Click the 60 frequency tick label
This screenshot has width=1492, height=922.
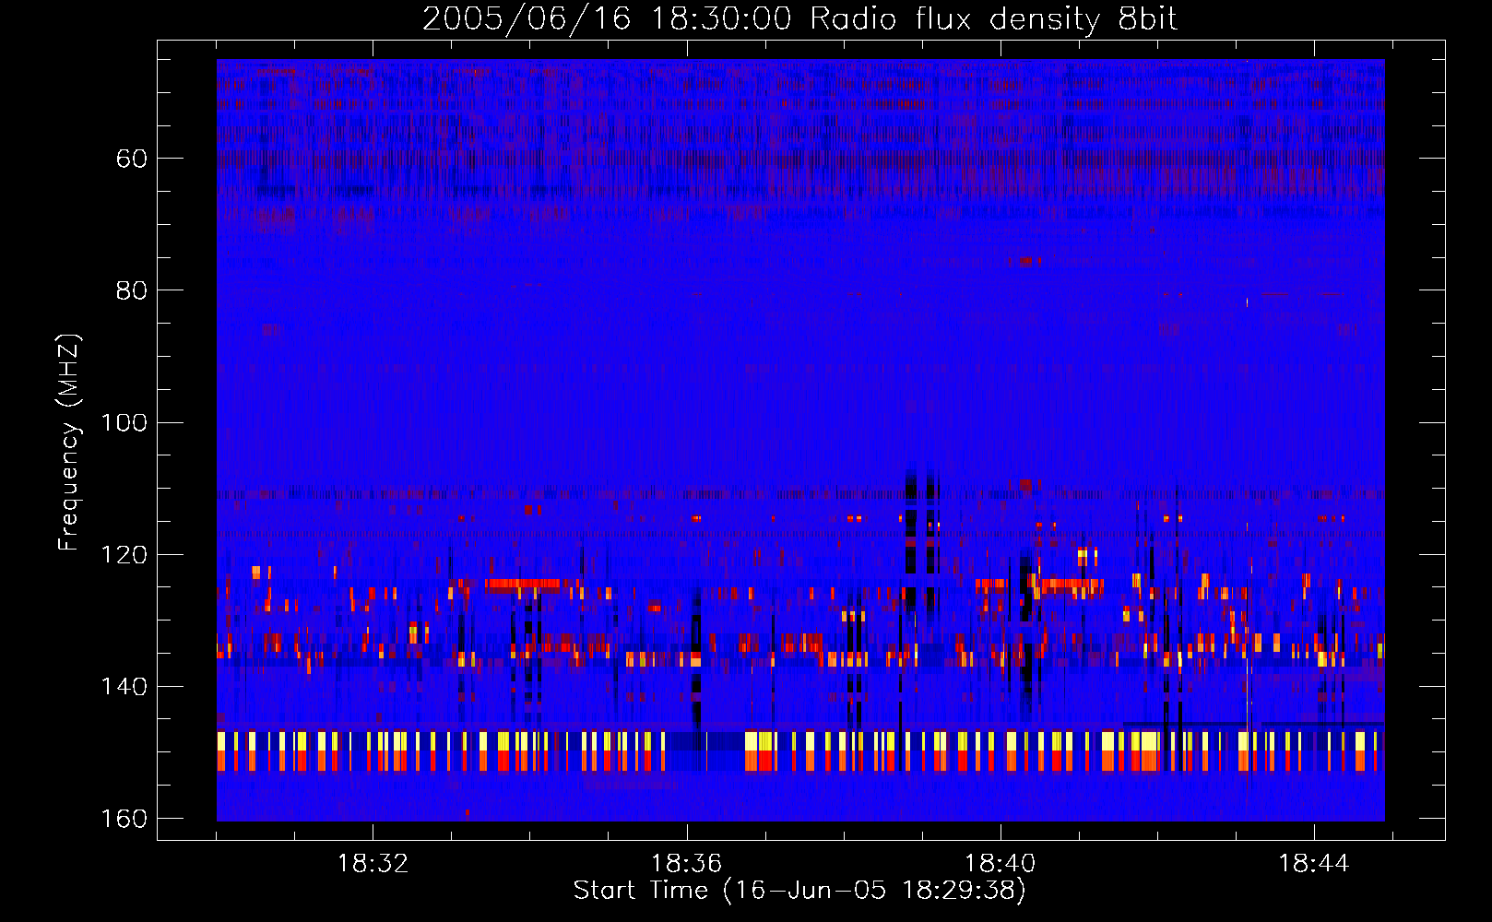[x=132, y=159]
